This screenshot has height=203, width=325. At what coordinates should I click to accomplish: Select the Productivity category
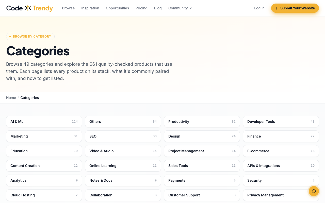(202, 122)
